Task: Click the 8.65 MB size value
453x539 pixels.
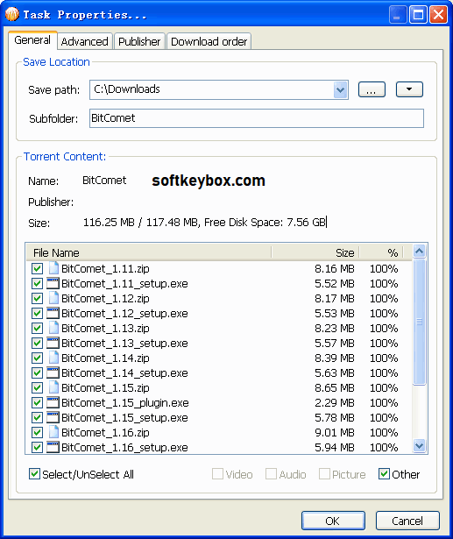Action: pyautogui.click(x=335, y=387)
